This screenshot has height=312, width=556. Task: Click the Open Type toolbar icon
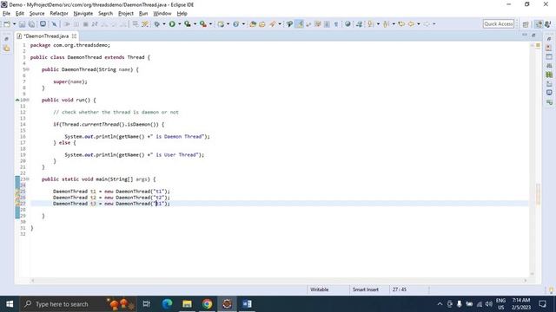point(253,24)
